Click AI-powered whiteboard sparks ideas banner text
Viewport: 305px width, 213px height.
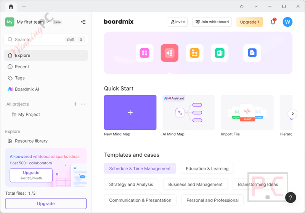click(45, 157)
